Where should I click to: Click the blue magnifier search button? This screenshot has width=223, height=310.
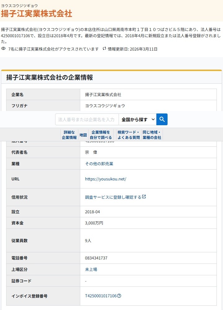(x=162, y=119)
